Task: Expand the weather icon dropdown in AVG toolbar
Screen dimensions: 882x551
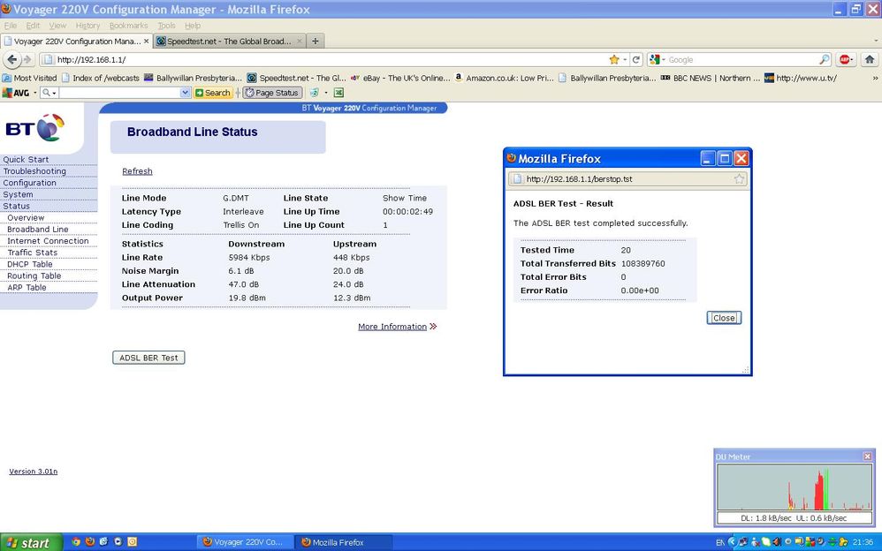Action: coord(326,93)
